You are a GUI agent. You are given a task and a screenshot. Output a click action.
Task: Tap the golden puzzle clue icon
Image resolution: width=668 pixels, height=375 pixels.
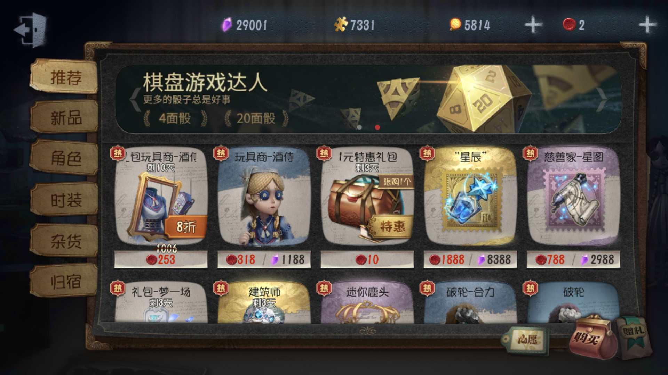tap(341, 25)
